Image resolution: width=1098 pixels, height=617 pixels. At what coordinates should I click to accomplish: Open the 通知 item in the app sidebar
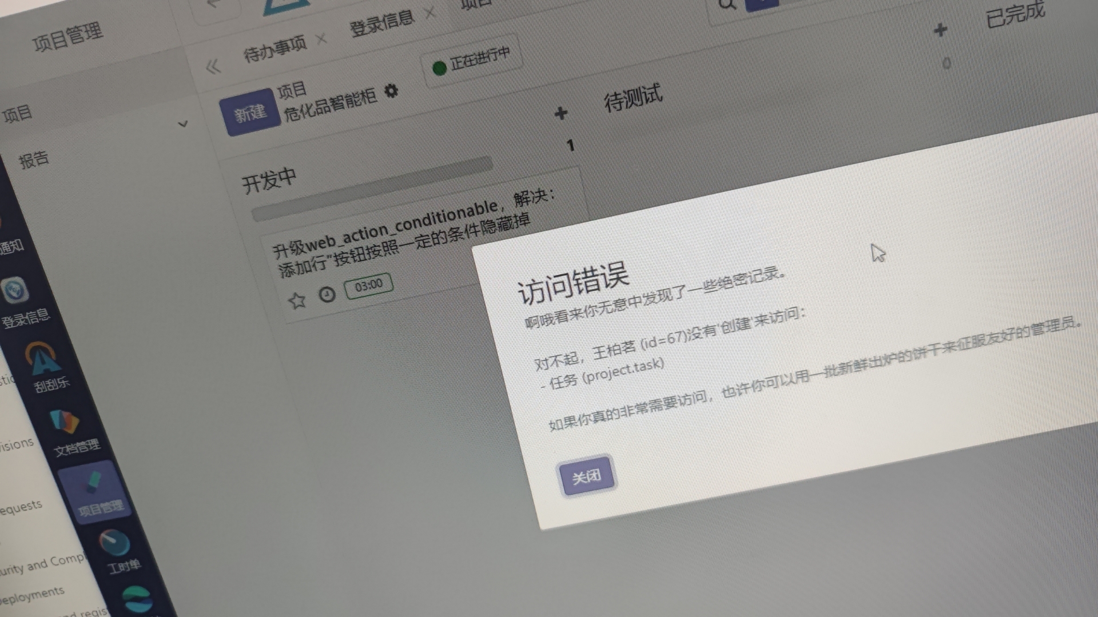[11, 247]
